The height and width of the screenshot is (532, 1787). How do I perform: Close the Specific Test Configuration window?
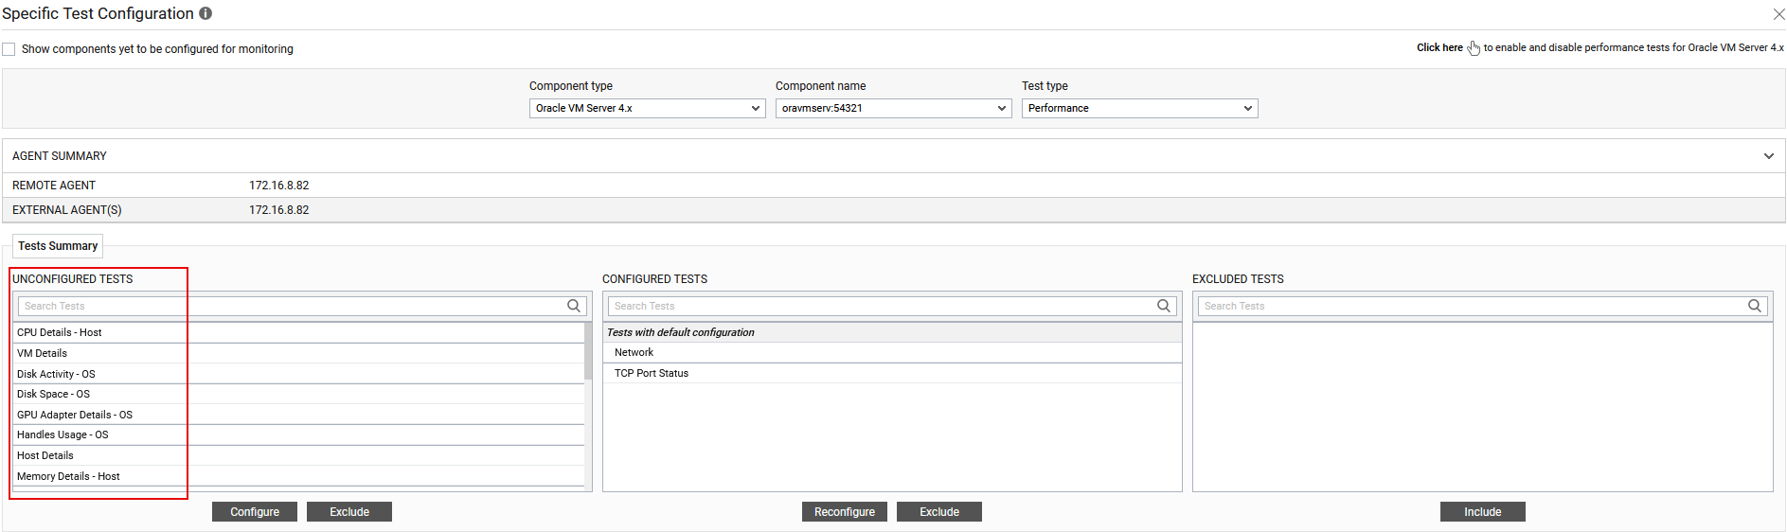click(1778, 14)
